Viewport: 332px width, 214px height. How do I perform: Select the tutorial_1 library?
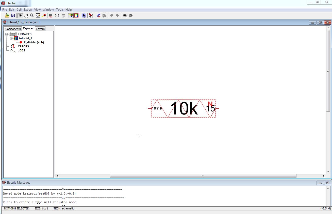pyautogui.click(x=25, y=38)
